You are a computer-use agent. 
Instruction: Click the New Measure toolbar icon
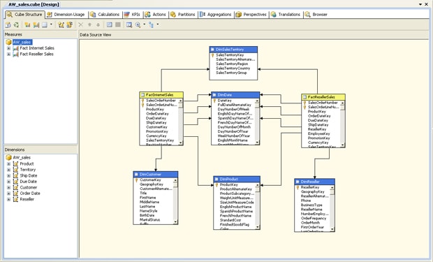(27, 25)
